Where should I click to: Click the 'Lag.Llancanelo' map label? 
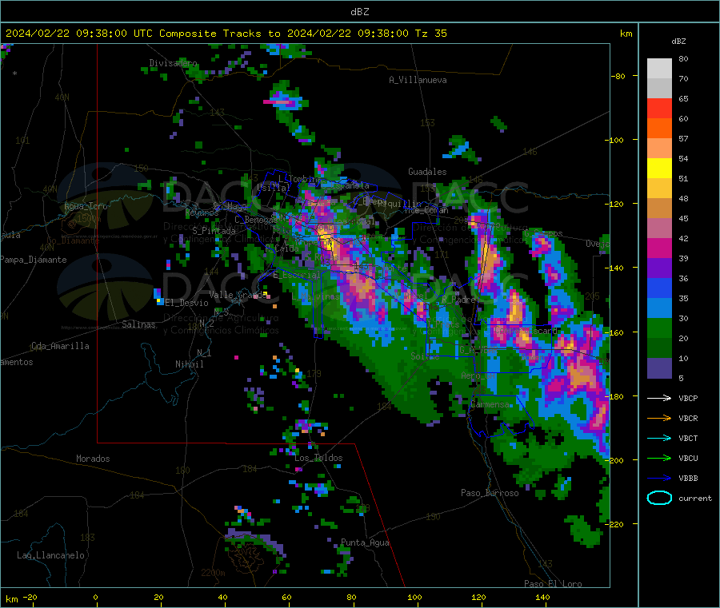51,555
